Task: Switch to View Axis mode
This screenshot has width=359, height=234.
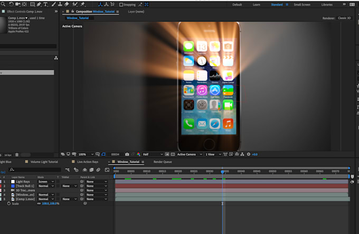Action: pos(112,4)
